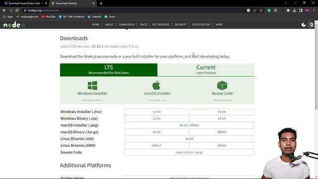Download macOS Installer 64-bit / ARM64

click(189, 125)
